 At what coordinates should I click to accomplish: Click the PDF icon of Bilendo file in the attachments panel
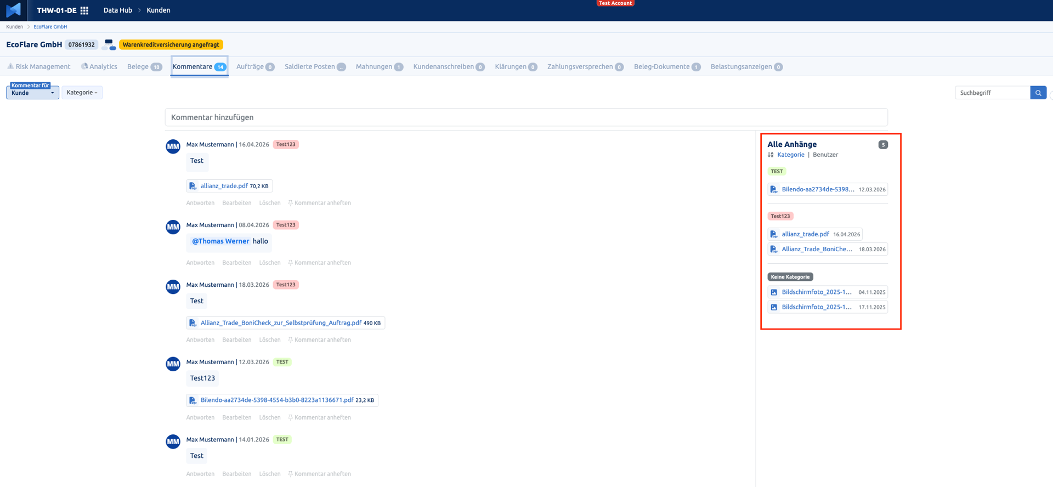point(774,190)
